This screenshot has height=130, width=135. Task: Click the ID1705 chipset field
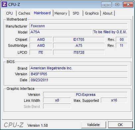[x=79, y=39]
